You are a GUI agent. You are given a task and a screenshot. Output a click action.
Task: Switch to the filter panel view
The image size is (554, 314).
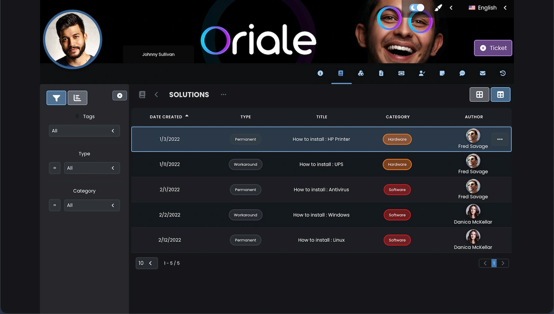tap(56, 98)
